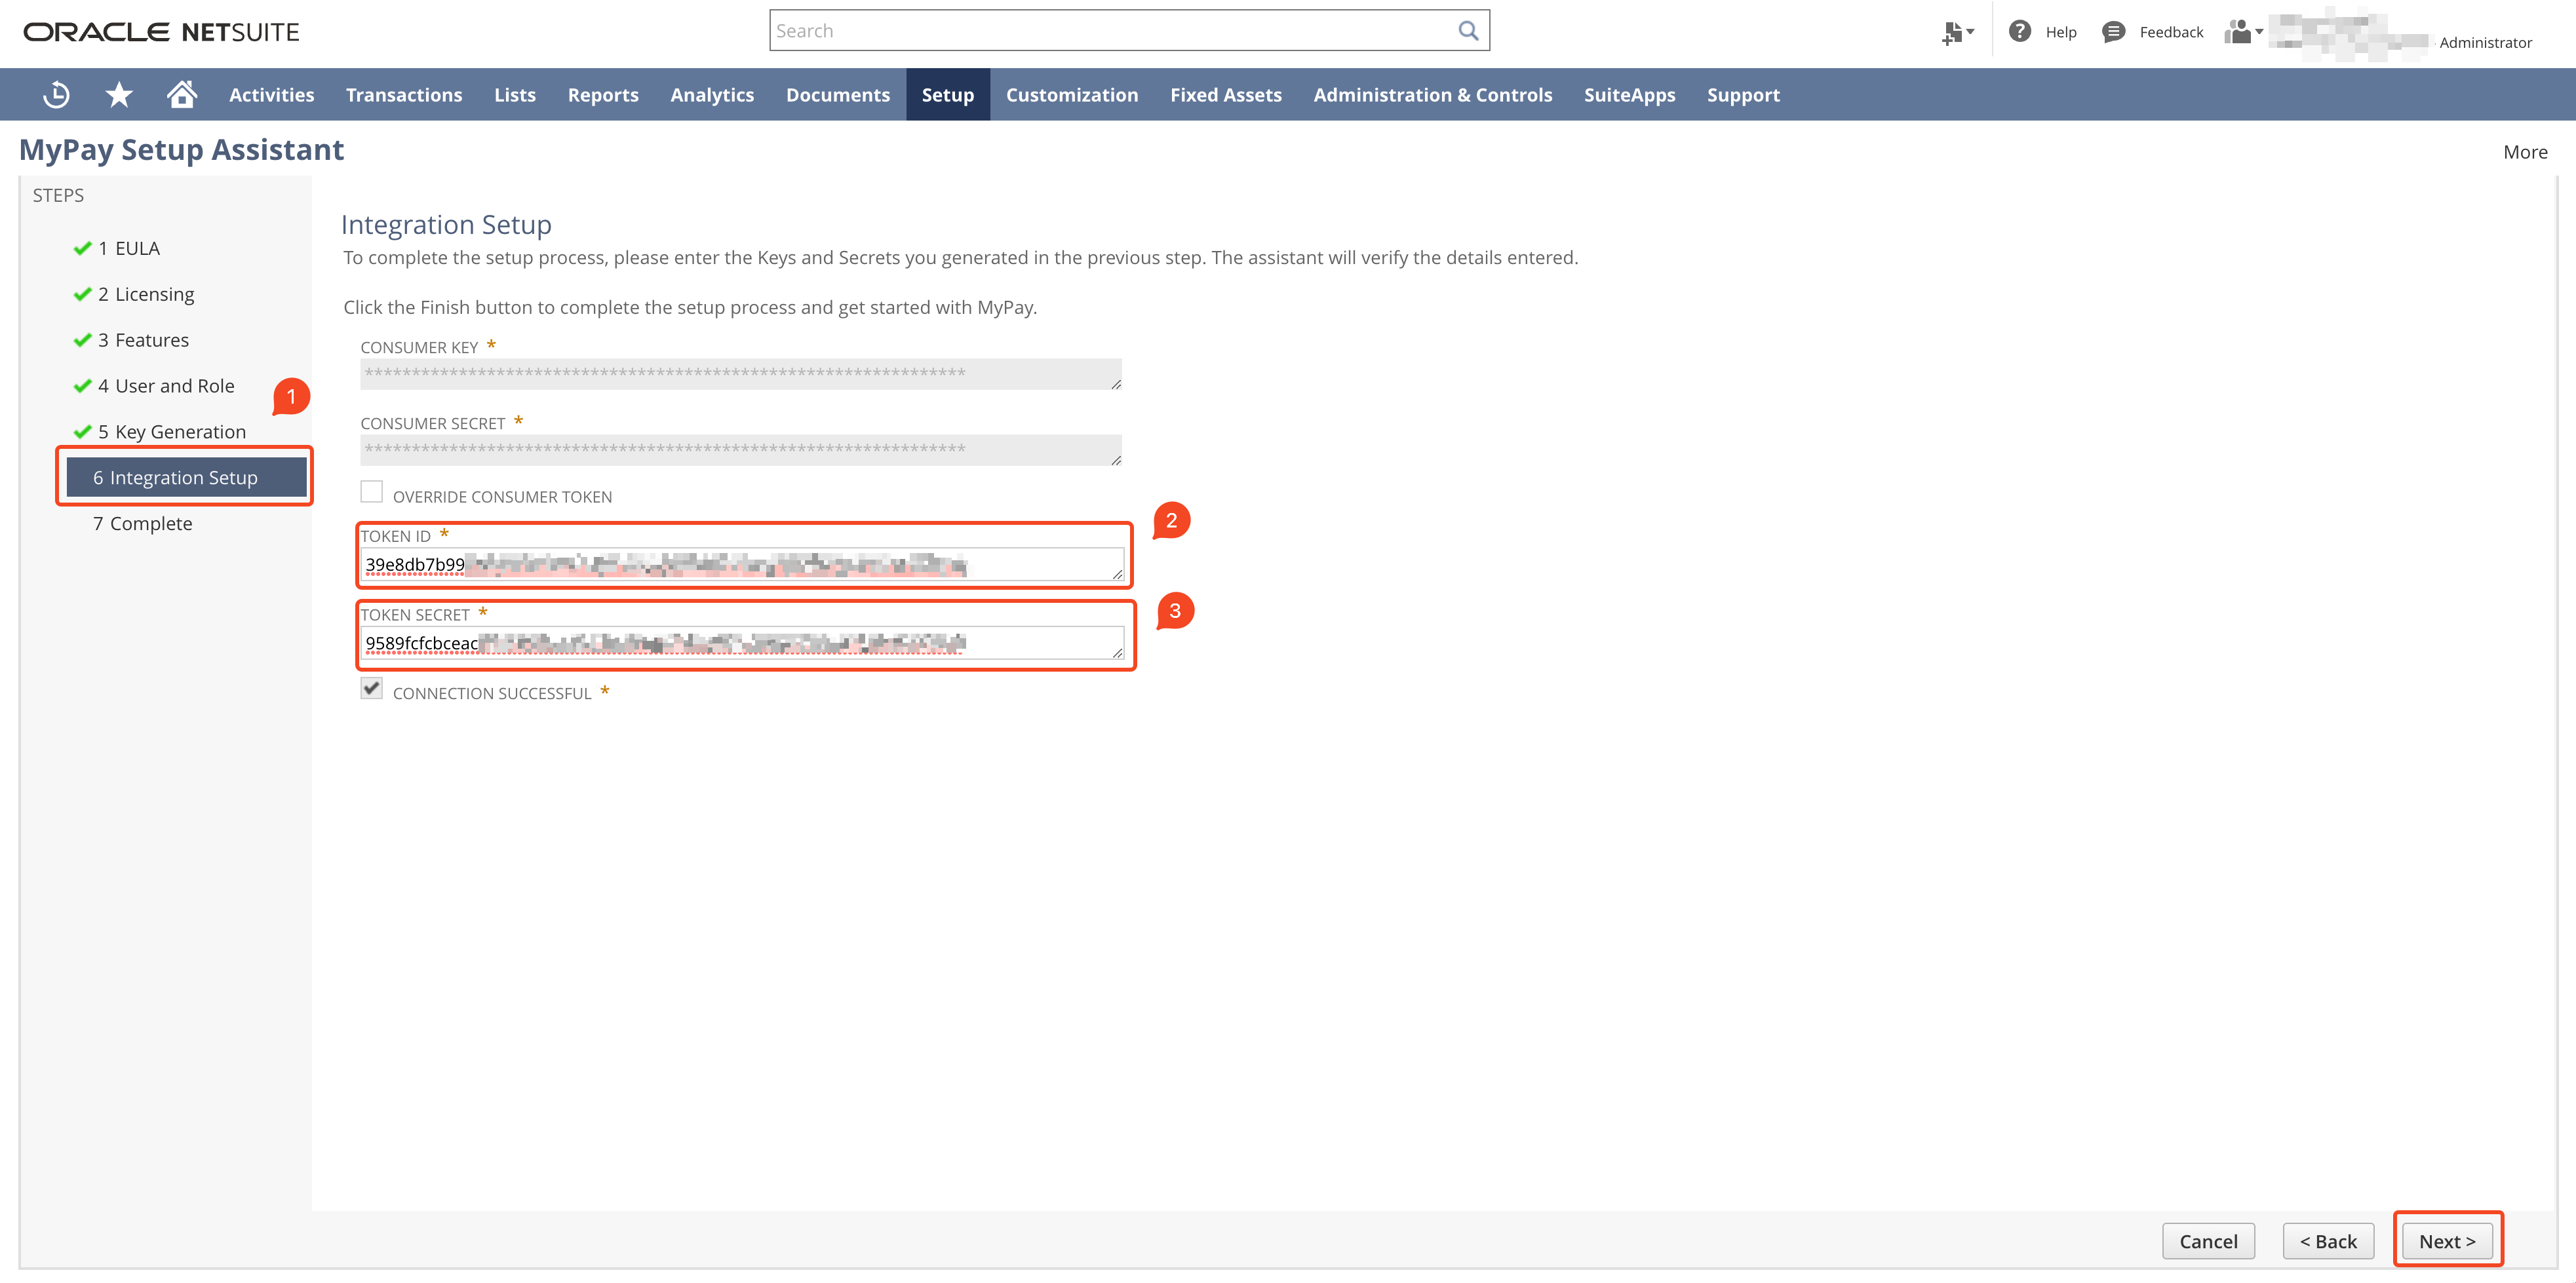The width and height of the screenshot is (2576, 1283).
Task: Click inside the Token ID field
Action: (740, 565)
